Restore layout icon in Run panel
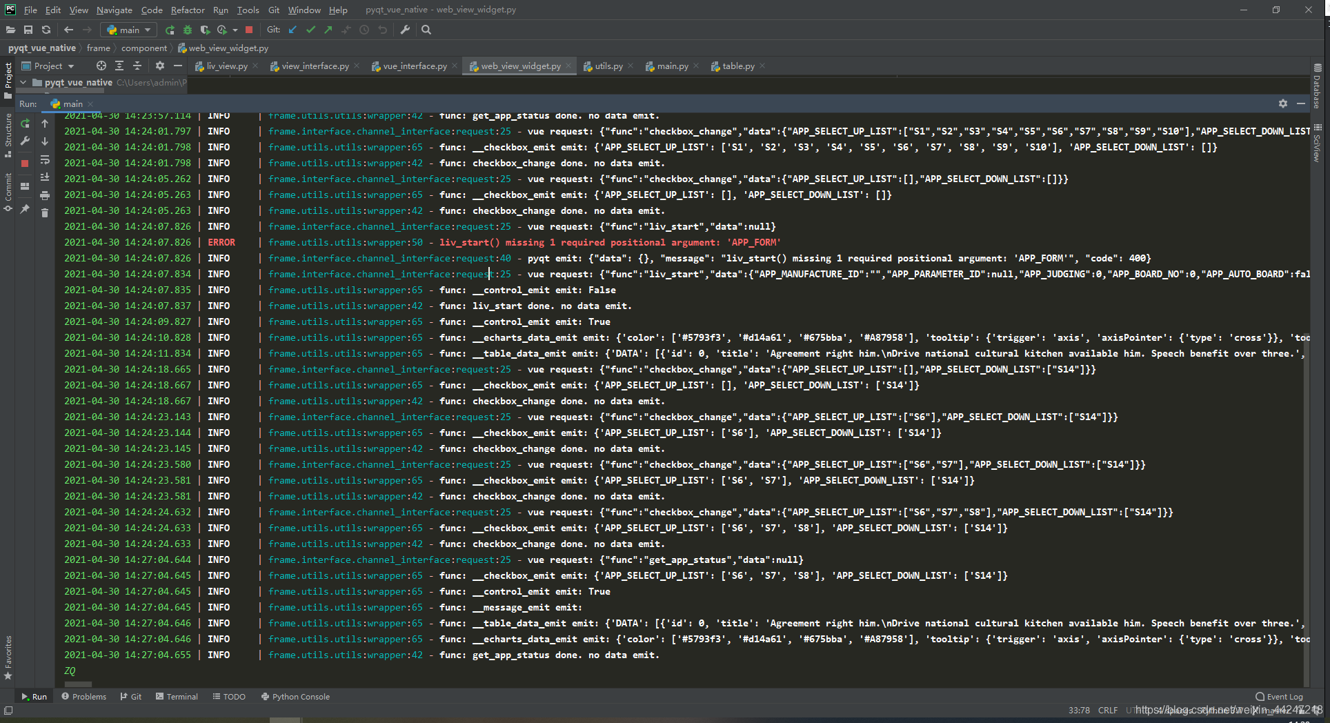1330x723 pixels. point(25,186)
